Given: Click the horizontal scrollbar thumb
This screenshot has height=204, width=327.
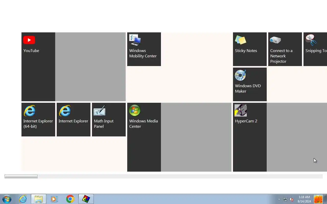Looking at the screenshot, I should coord(21,176).
